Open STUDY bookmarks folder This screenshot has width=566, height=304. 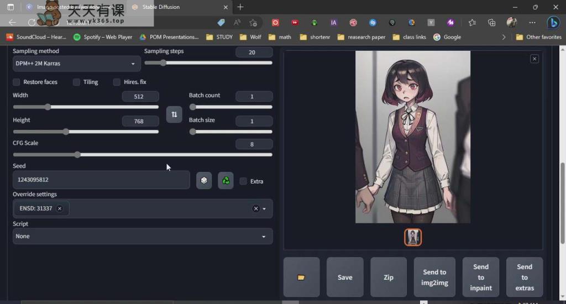219,37
